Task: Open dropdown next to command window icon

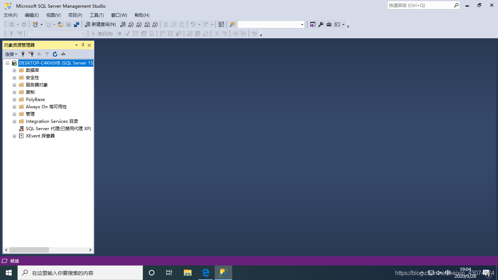Action: click(x=343, y=24)
